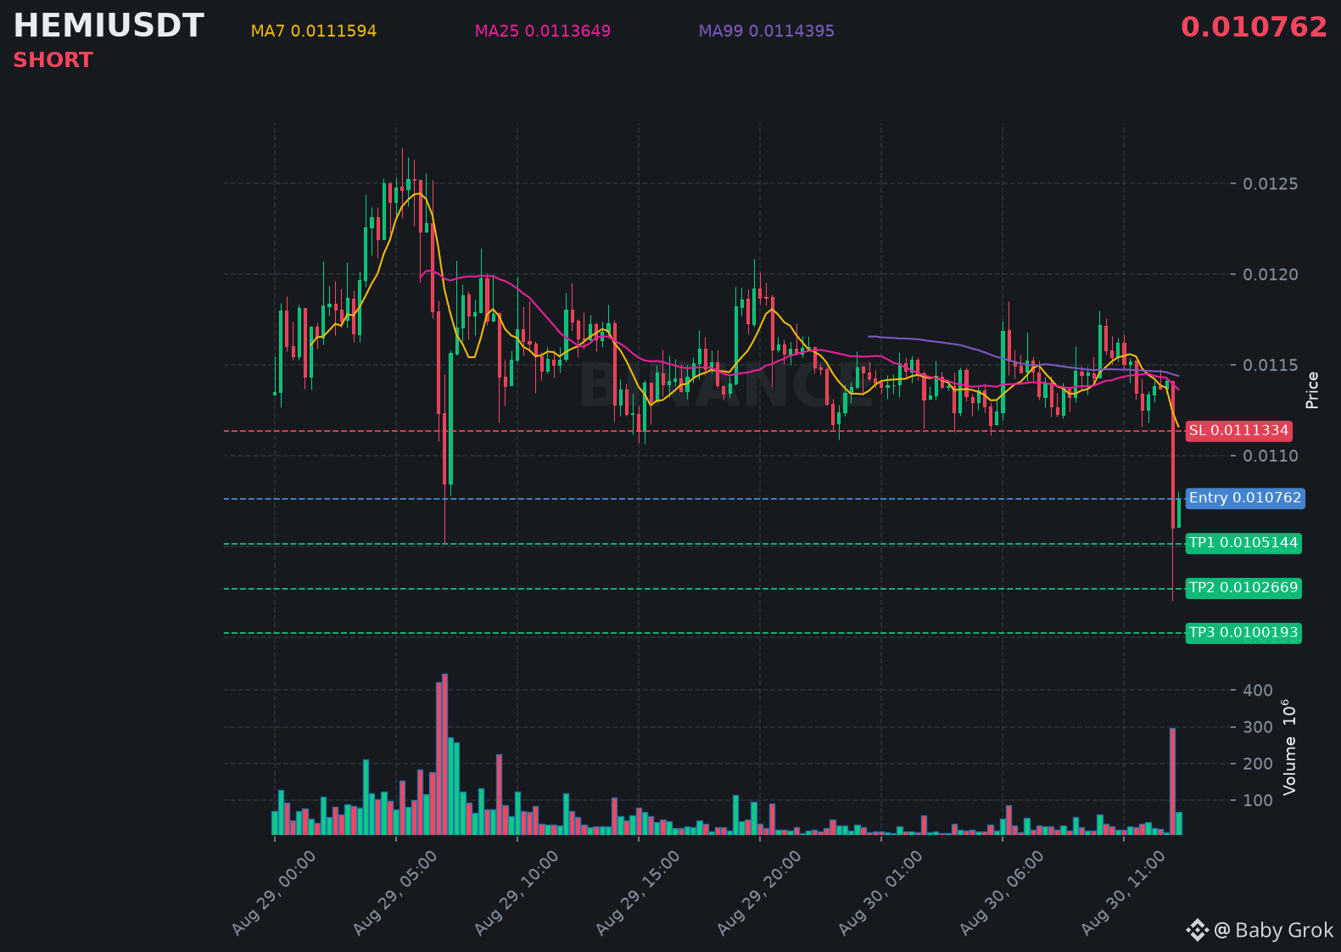
Task: Click the 0.0125 price axis label
Action: pyautogui.click(x=1270, y=184)
